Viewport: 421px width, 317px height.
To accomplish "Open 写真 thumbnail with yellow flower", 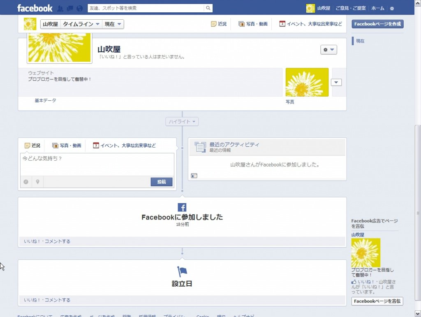I will (x=307, y=82).
